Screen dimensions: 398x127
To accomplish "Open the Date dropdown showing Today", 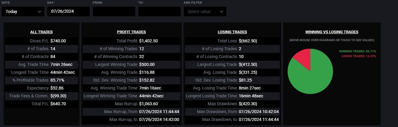I will click(x=23, y=11).
